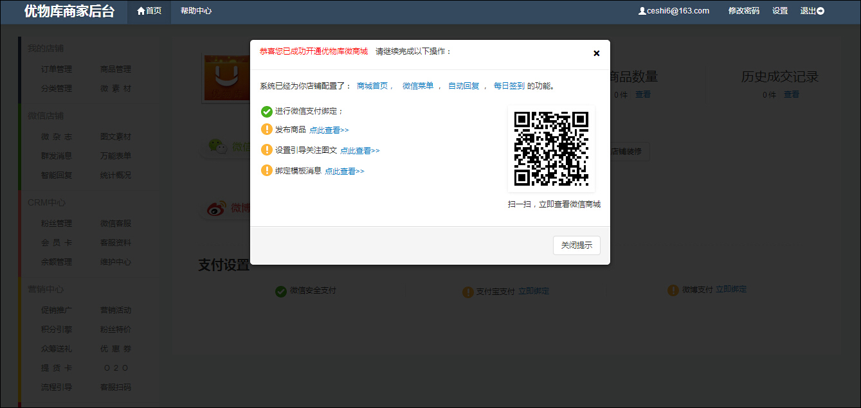Image resolution: width=861 pixels, height=408 pixels.
Task: Open 点此查看 link for 设置引导关注图文
Action: click(359, 151)
